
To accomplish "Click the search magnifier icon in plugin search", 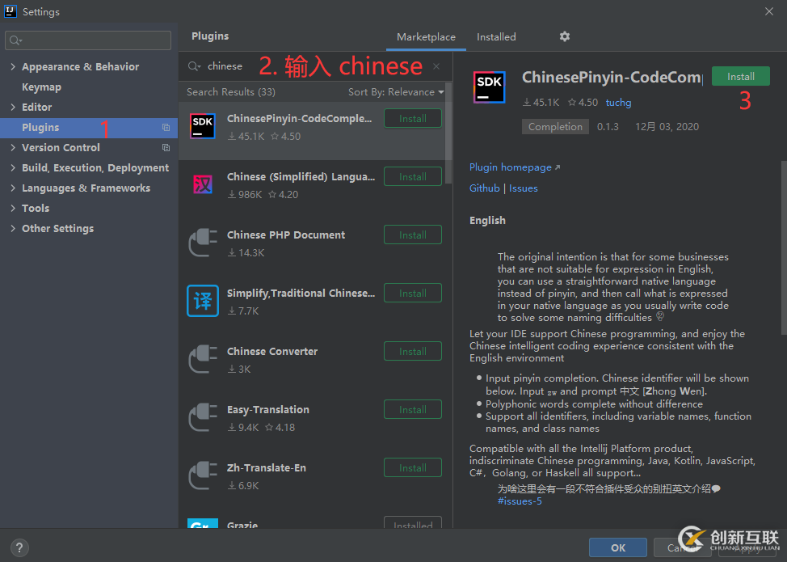I will (194, 66).
